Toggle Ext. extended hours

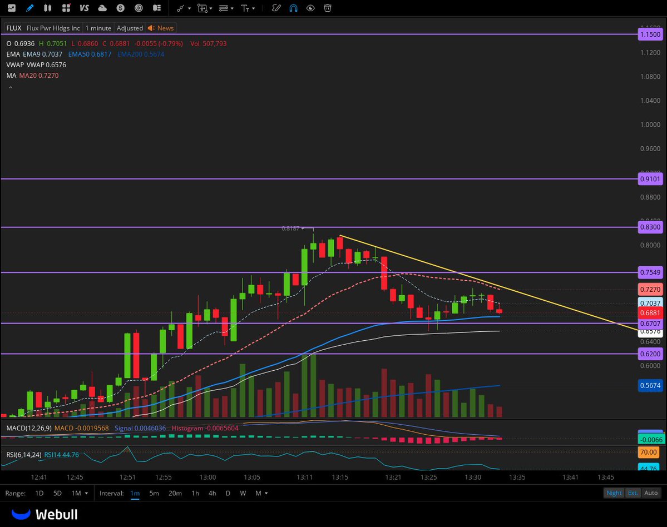[x=633, y=493]
